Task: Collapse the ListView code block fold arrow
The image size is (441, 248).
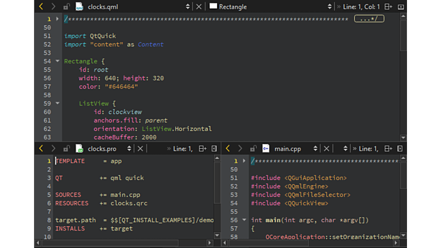Action: coord(57,103)
